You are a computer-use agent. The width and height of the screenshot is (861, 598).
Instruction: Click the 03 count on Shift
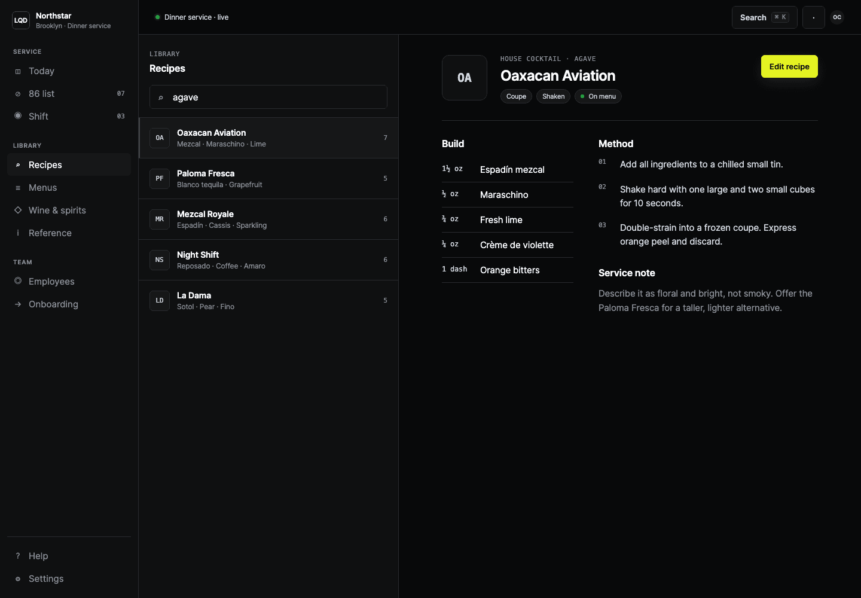tap(121, 117)
